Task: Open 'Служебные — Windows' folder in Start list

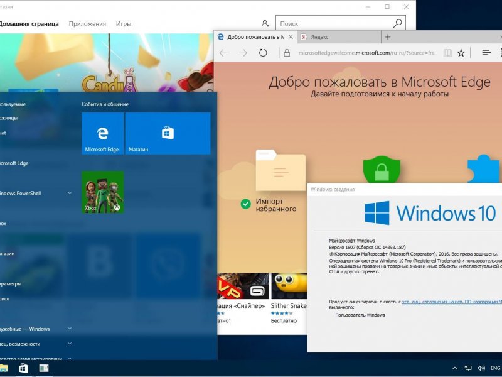Action: [x=24, y=329]
